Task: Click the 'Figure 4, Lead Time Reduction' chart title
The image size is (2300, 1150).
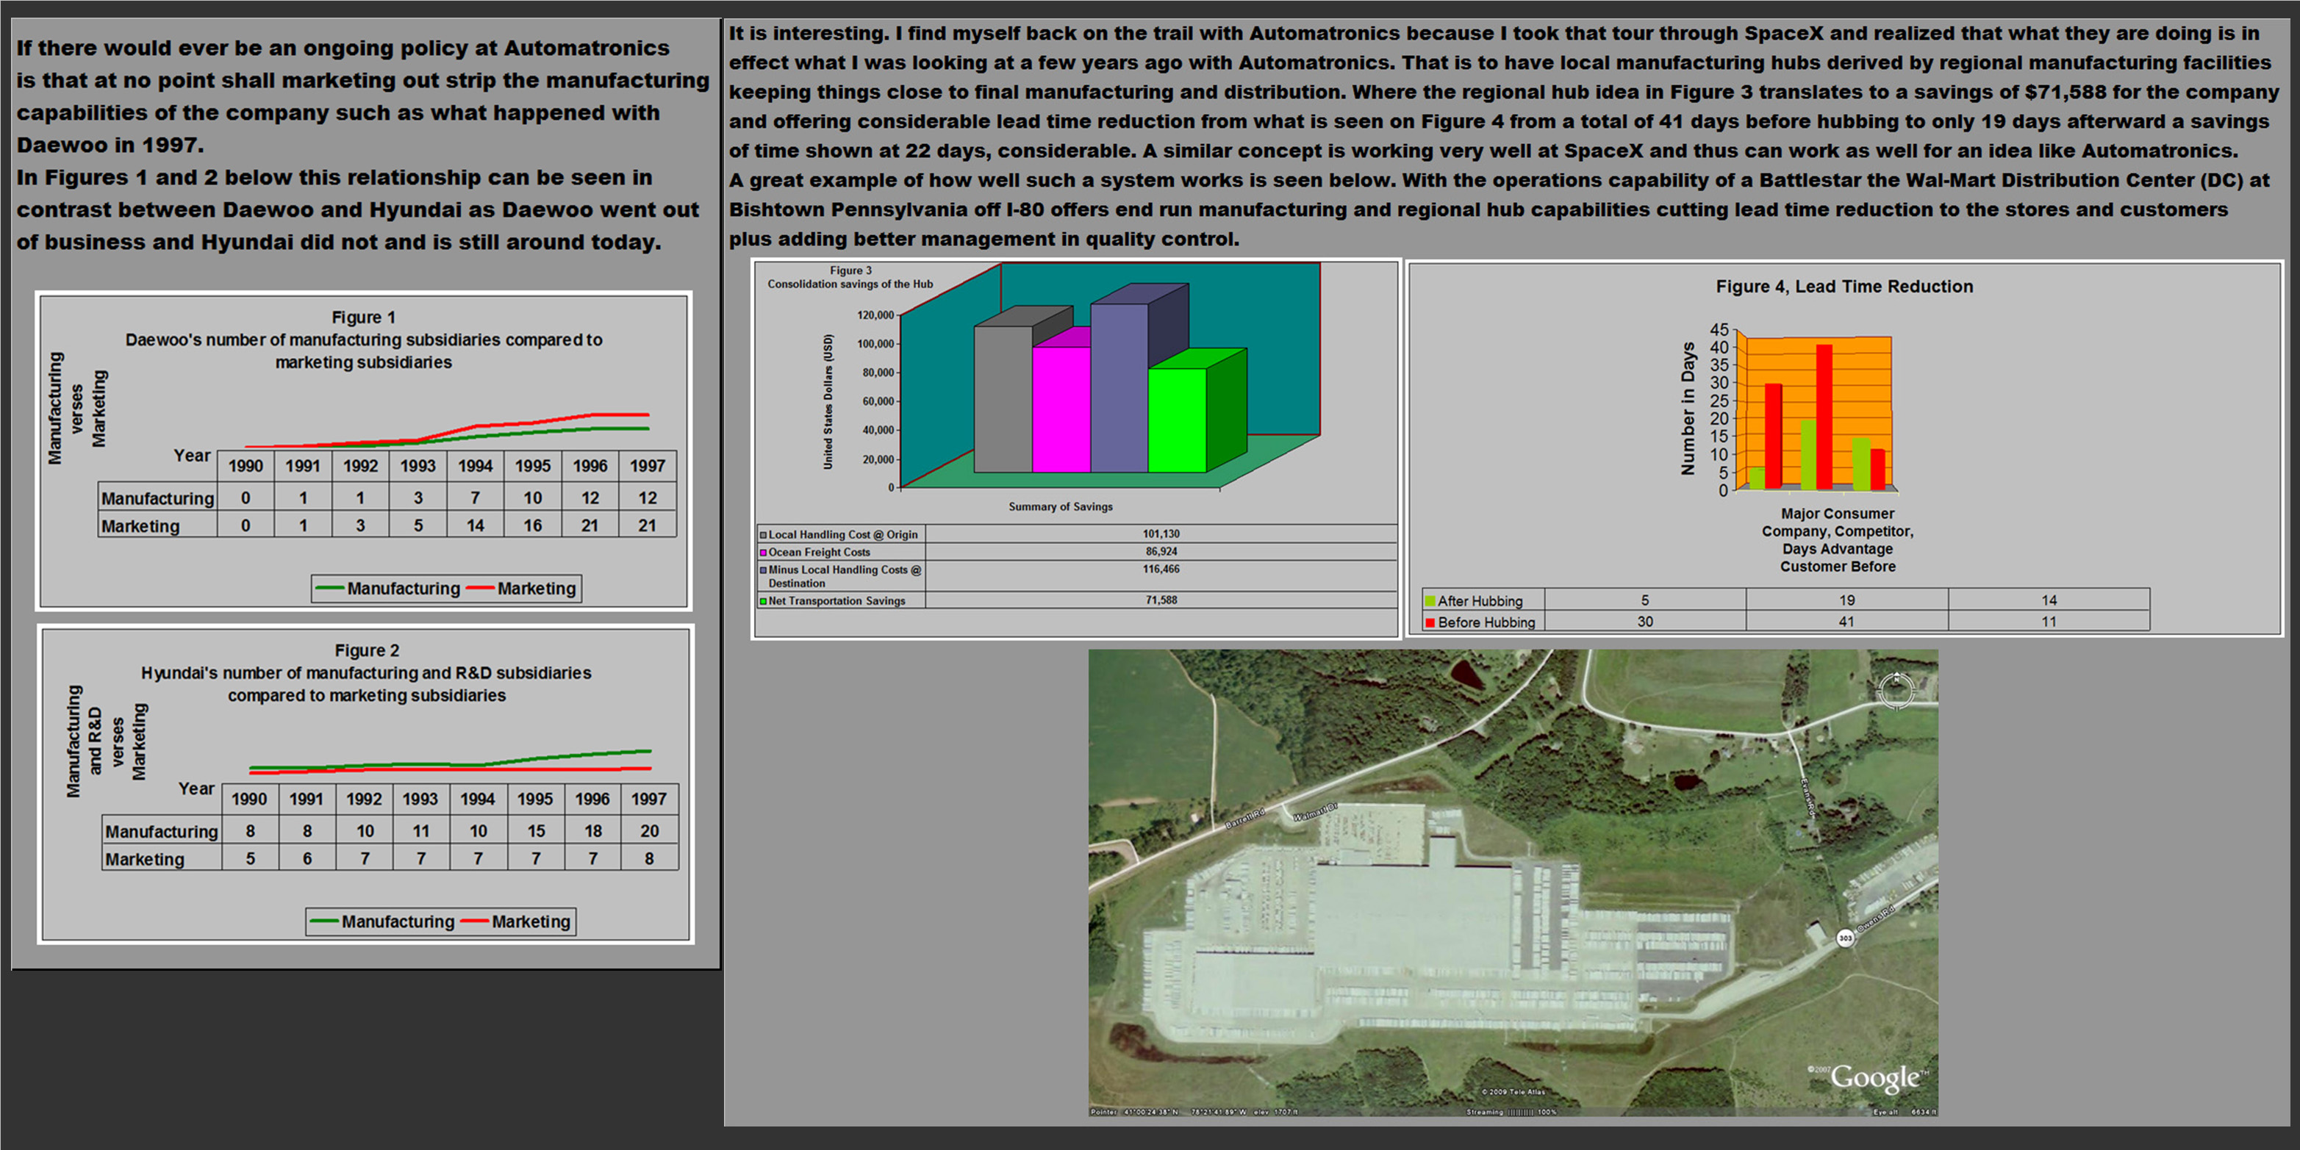Action: click(x=1844, y=287)
